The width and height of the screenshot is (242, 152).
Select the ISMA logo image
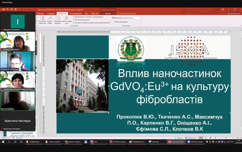coord(191,50)
